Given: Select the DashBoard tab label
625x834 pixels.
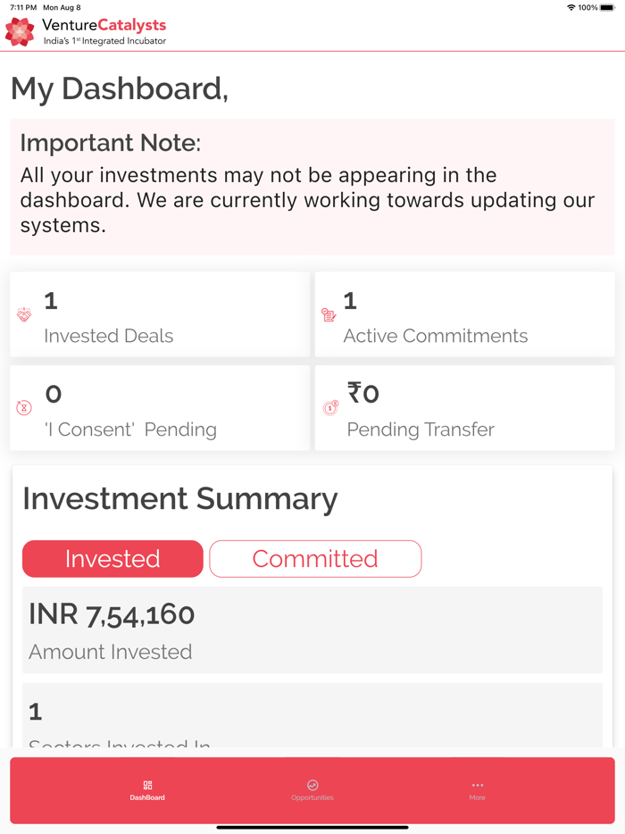Looking at the screenshot, I should pos(146,797).
